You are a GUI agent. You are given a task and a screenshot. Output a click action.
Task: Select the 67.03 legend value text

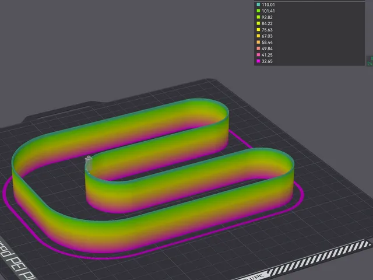point(267,36)
